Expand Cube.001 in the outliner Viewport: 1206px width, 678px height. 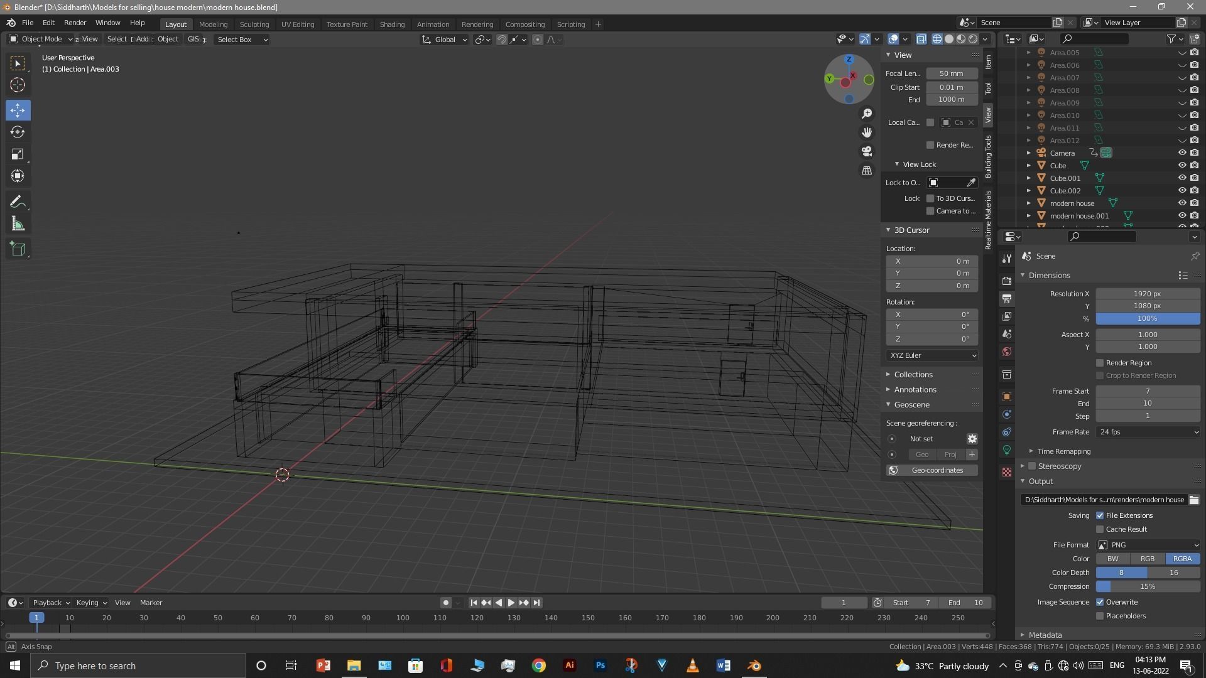[1028, 178]
